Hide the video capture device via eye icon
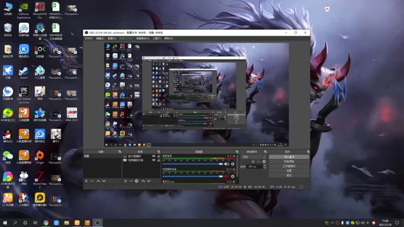Viewport: 404px width, 227px height. [154, 160]
